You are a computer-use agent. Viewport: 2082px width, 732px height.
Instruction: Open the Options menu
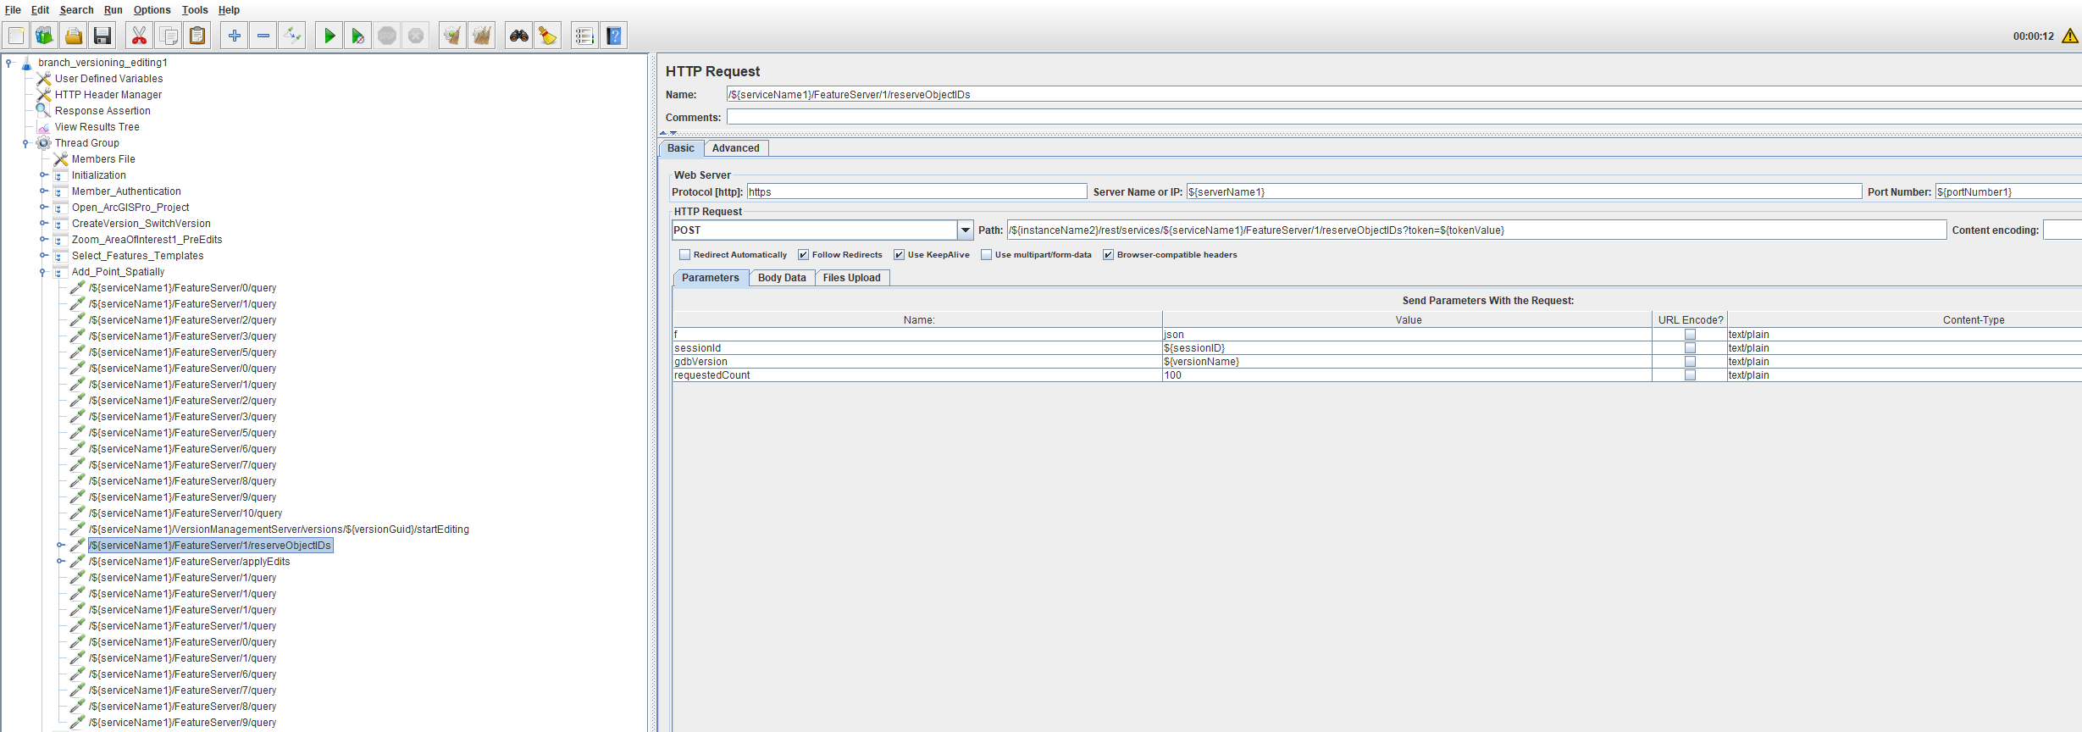click(x=152, y=10)
